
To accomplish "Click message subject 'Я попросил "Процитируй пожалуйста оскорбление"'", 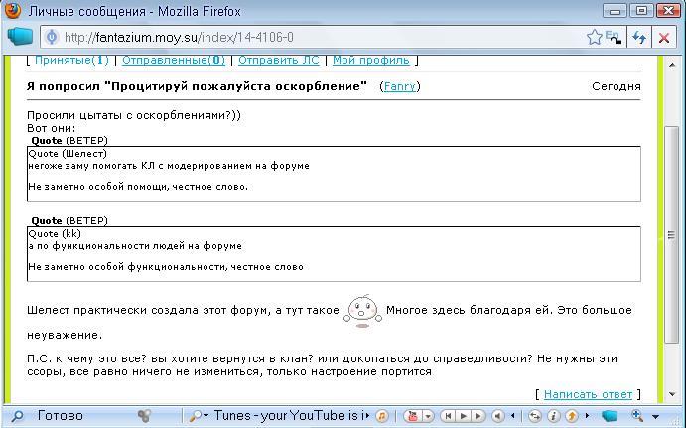I will tap(197, 86).
